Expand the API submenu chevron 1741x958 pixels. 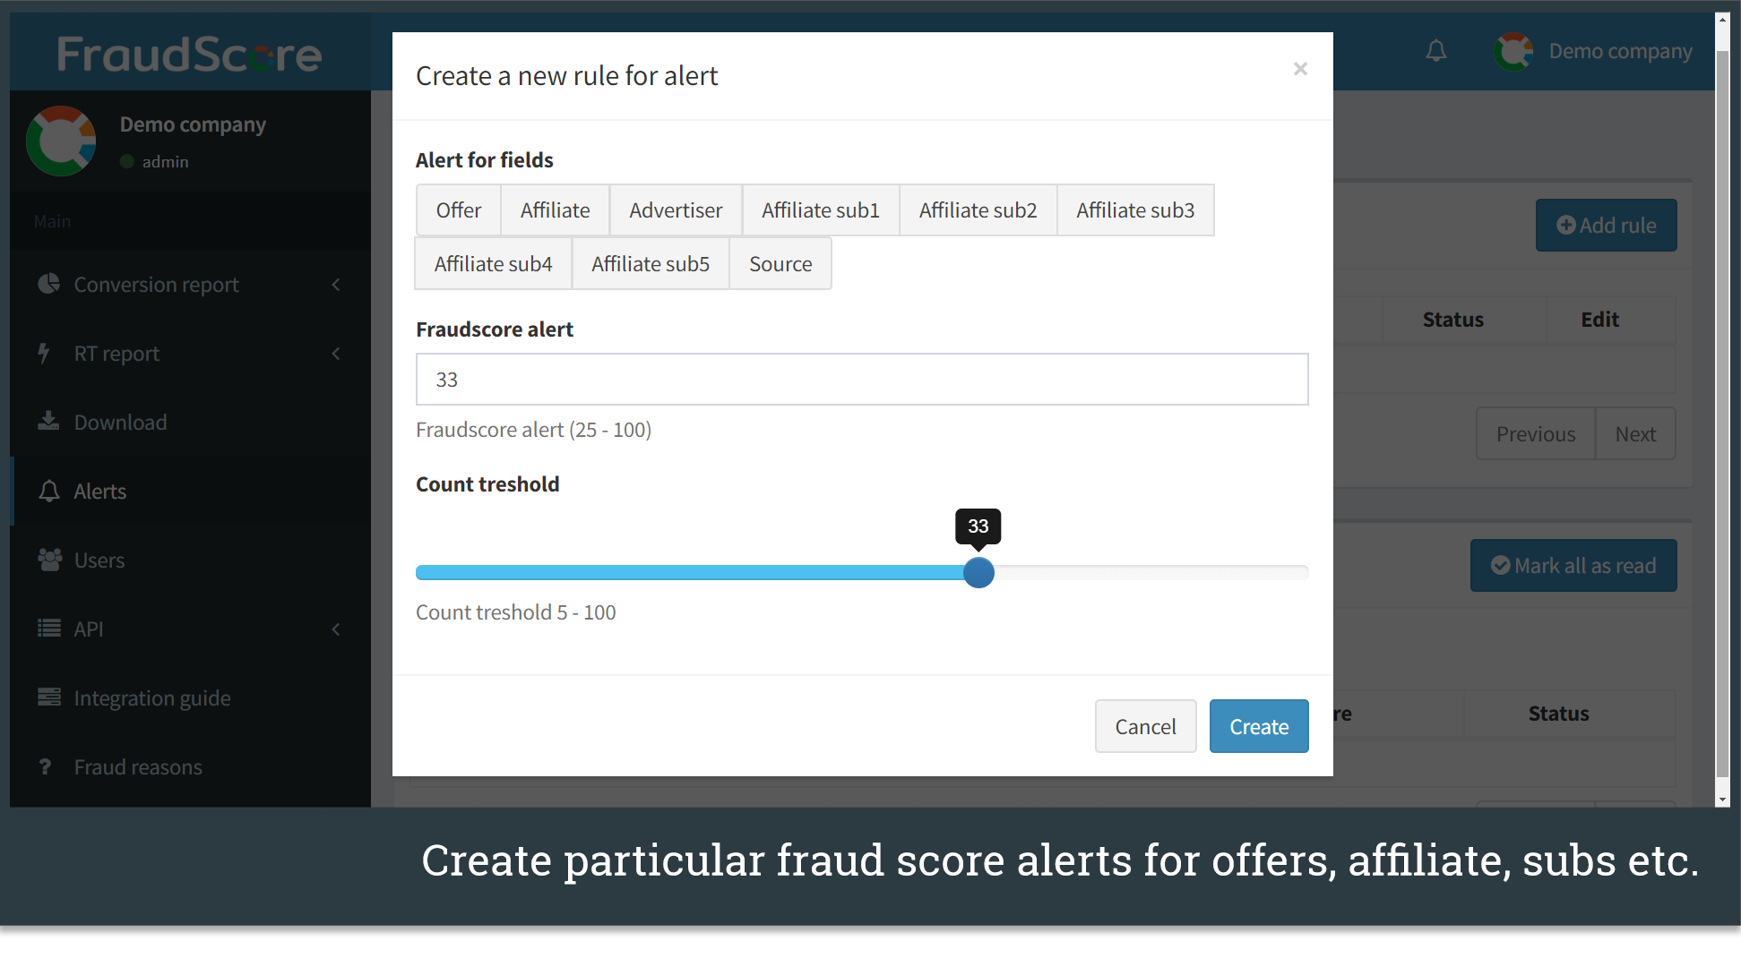(336, 629)
